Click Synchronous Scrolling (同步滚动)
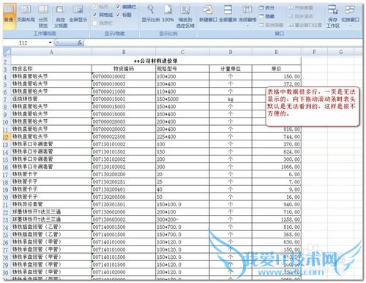The height and width of the screenshot is (283, 366). (300, 16)
